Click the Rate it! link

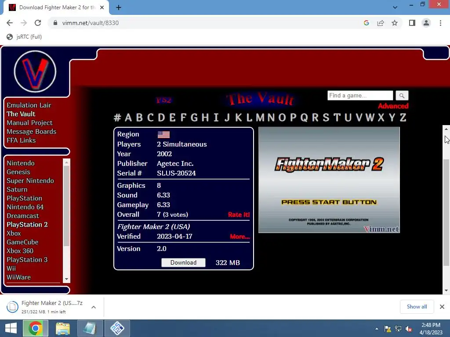pyautogui.click(x=239, y=215)
